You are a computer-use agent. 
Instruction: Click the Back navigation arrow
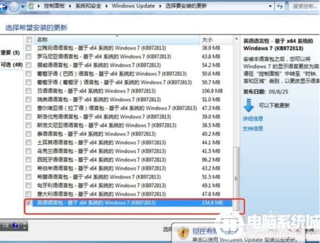(3, 7)
